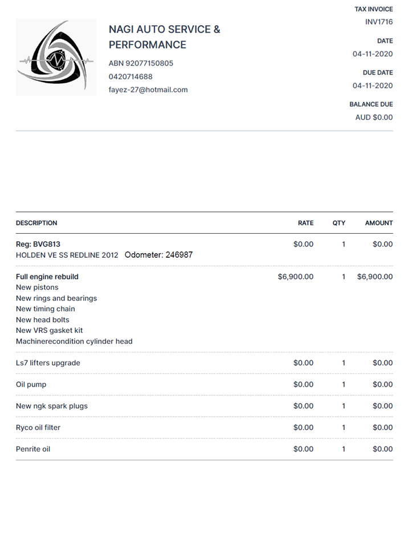Click the New ngk spark plugs item
Image resolution: width=404 pixels, height=536 pixels.
coord(52,406)
